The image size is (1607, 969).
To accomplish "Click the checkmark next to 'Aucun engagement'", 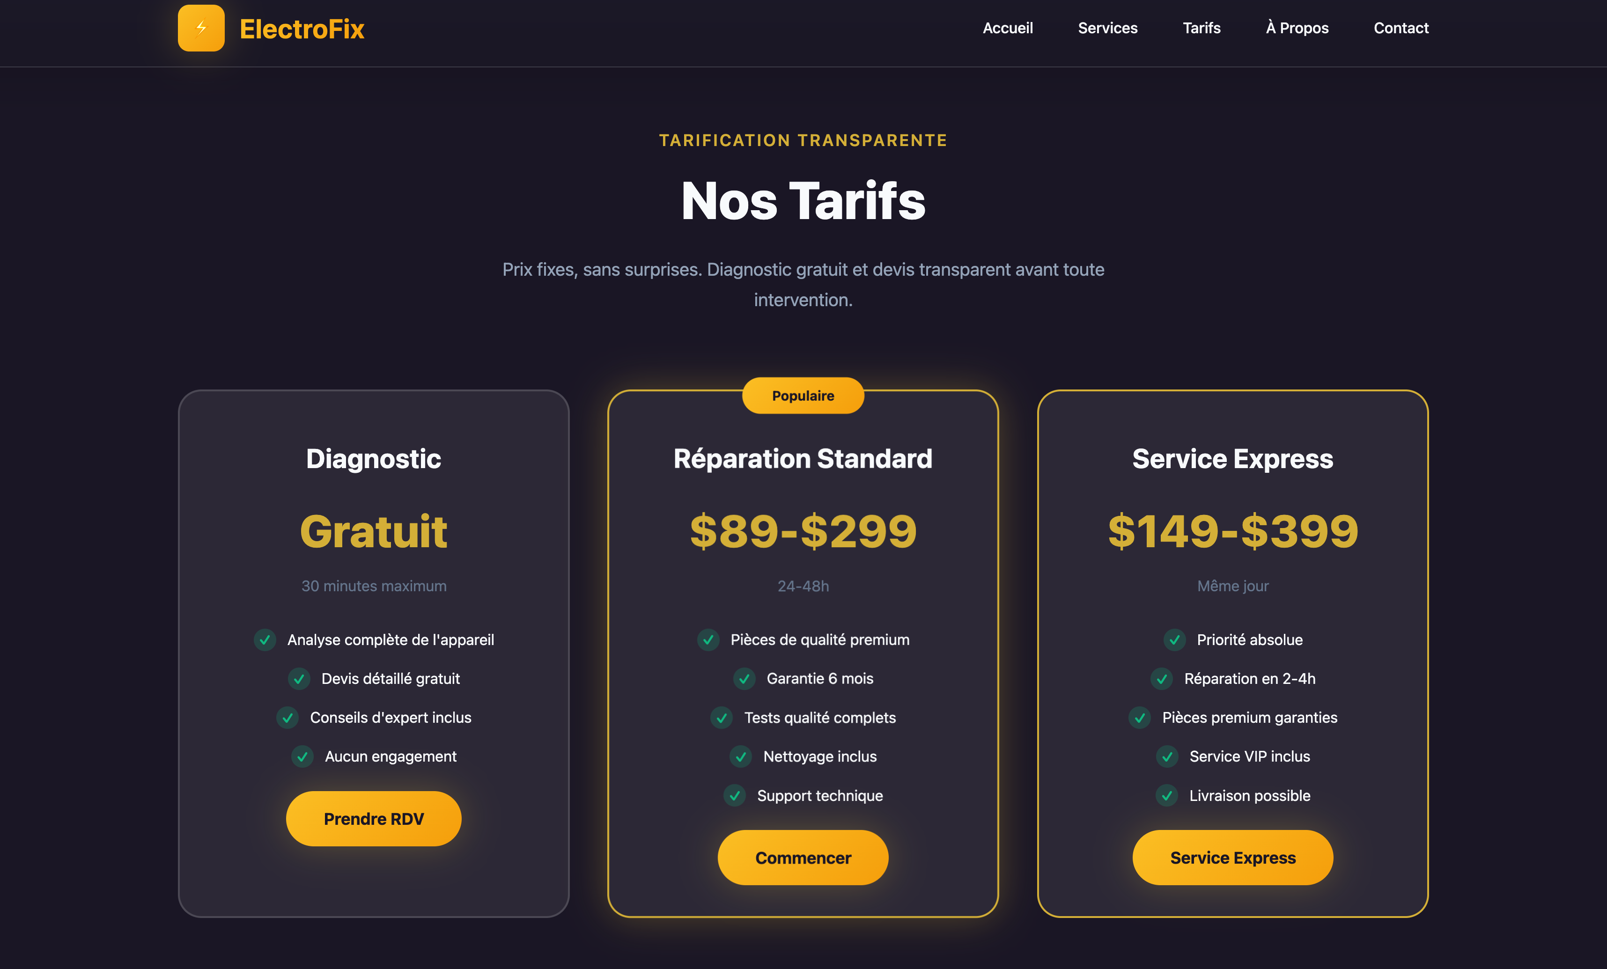I will (302, 756).
